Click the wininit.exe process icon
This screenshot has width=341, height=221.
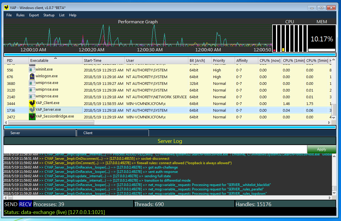pyautogui.click(x=32, y=70)
